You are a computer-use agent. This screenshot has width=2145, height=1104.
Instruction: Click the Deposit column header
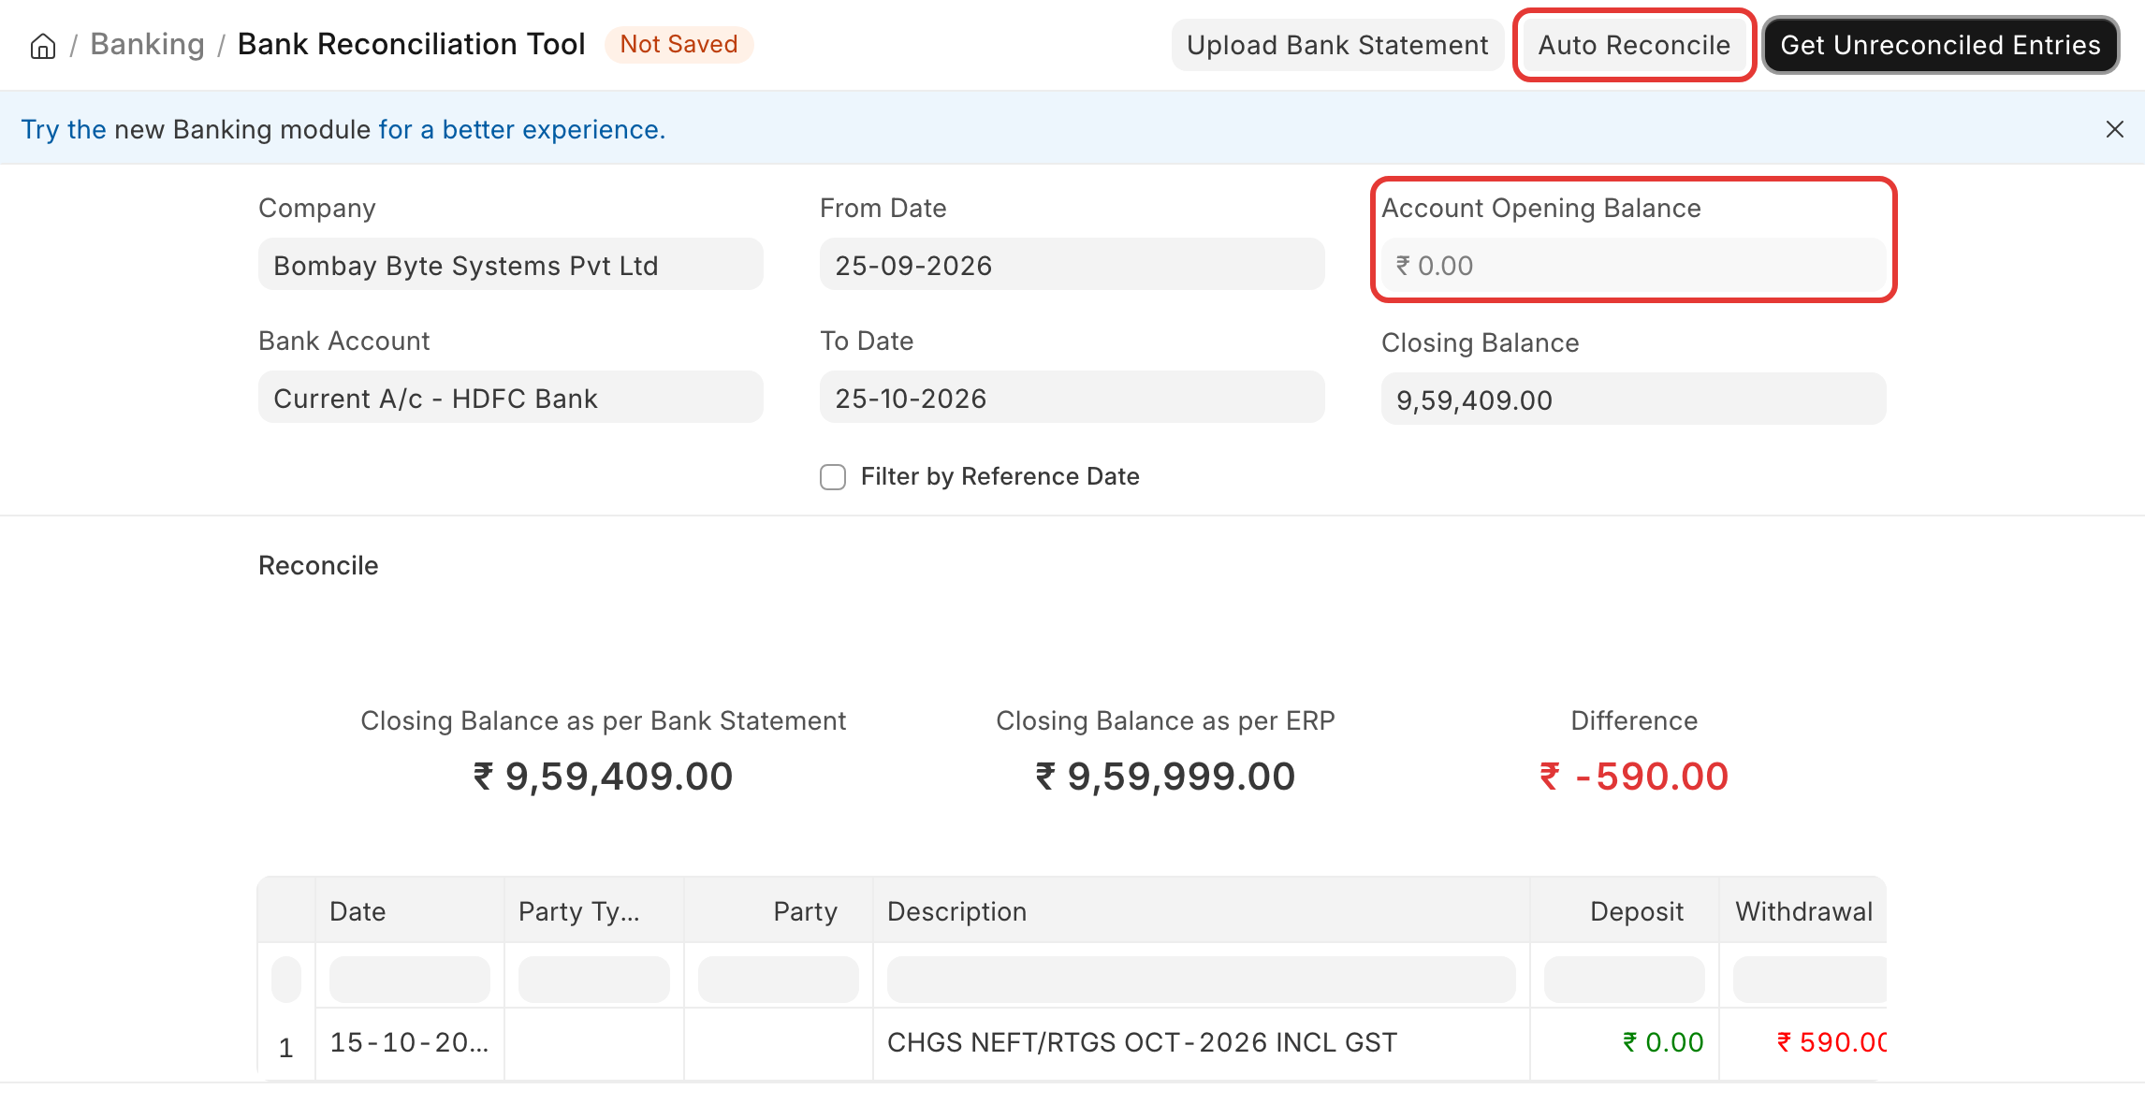tap(1625, 910)
